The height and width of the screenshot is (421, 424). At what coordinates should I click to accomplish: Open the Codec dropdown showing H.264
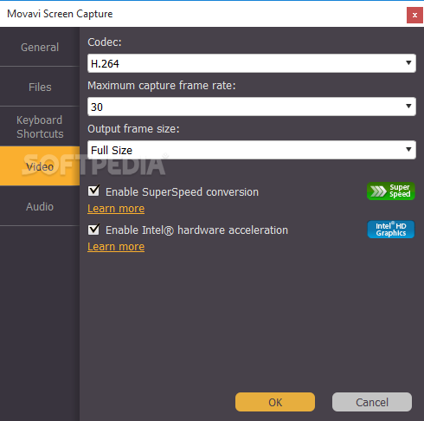(252, 63)
